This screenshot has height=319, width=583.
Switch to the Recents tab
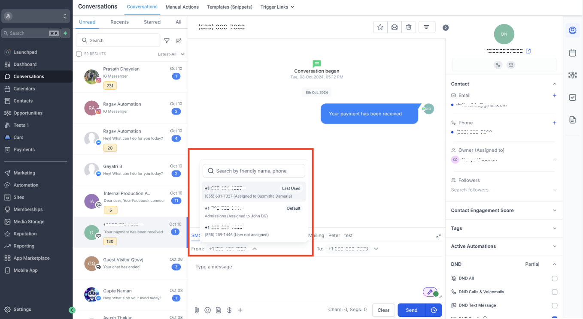coord(119,22)
